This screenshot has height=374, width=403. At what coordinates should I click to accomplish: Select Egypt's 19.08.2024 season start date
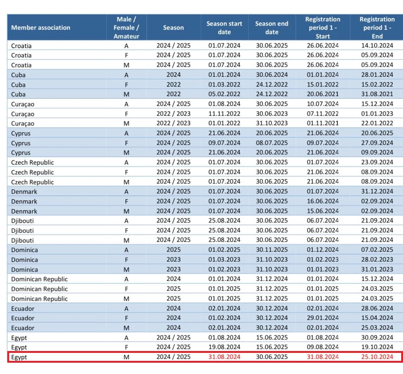point(224,347)
